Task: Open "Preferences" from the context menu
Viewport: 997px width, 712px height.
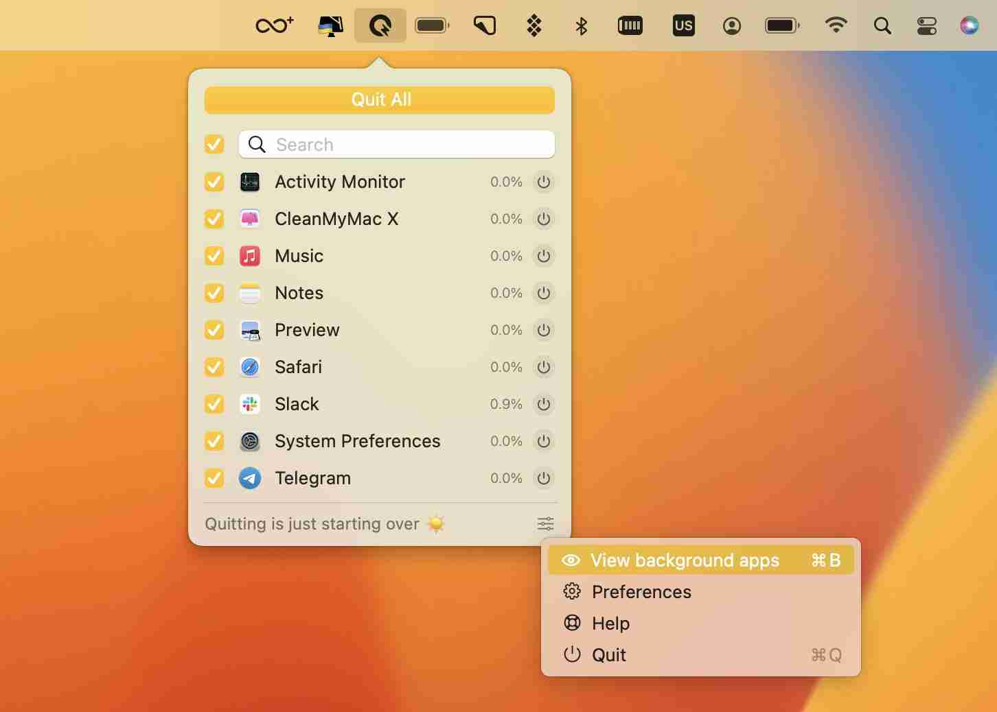Action: (641, 592)
